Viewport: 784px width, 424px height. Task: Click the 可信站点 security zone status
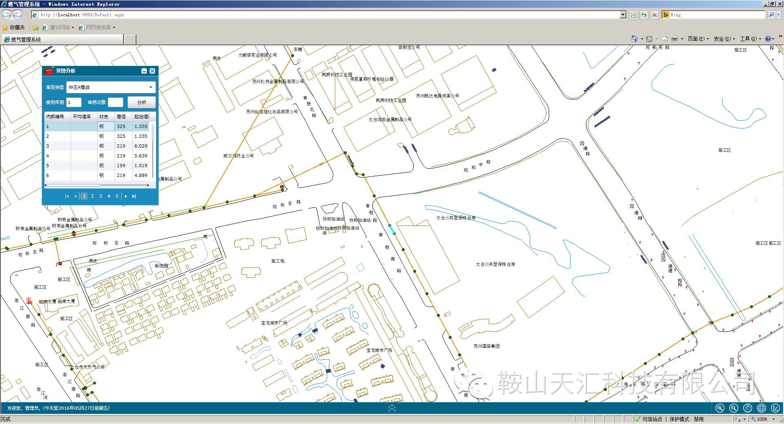point(648,419)
